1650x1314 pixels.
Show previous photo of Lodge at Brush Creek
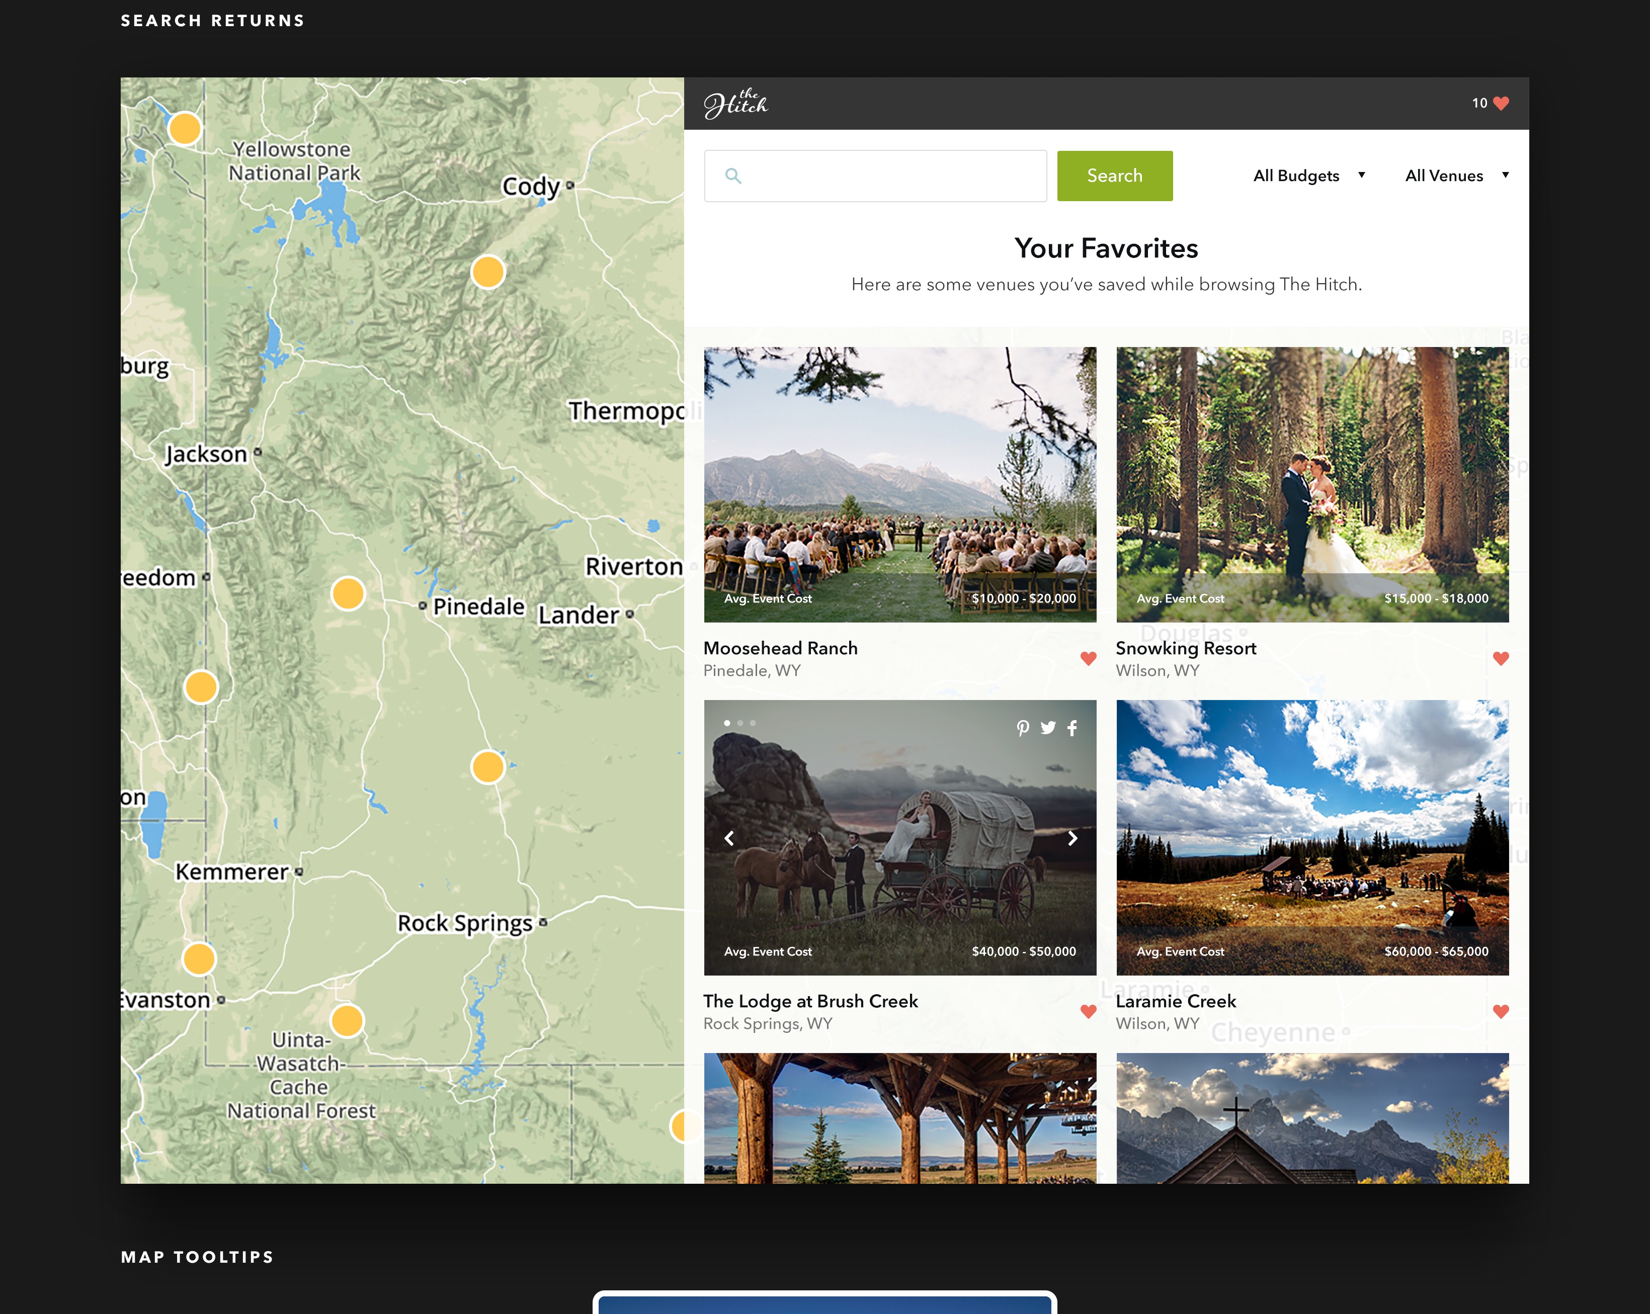coord(728,838)
